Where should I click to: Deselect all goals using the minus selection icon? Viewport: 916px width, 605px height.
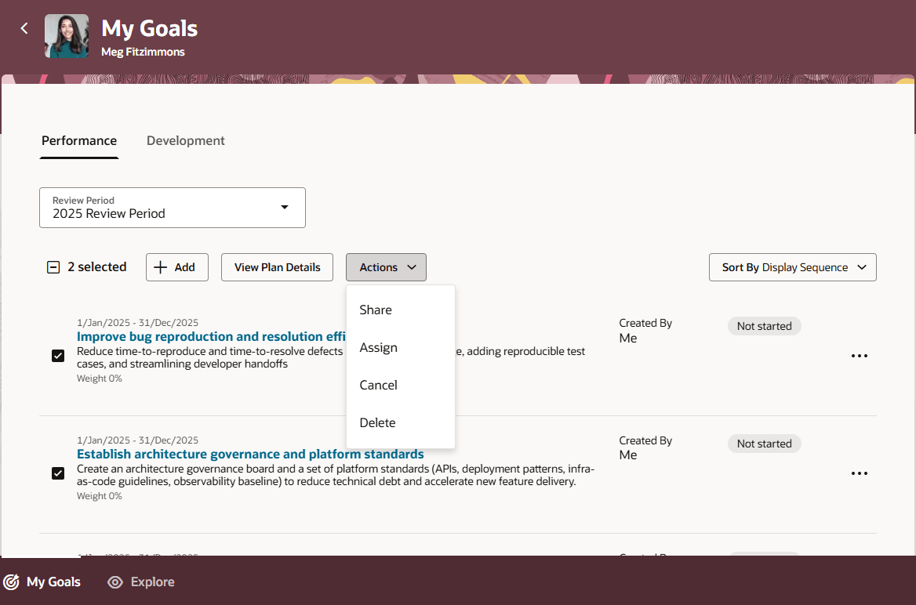tap(53, 266)
